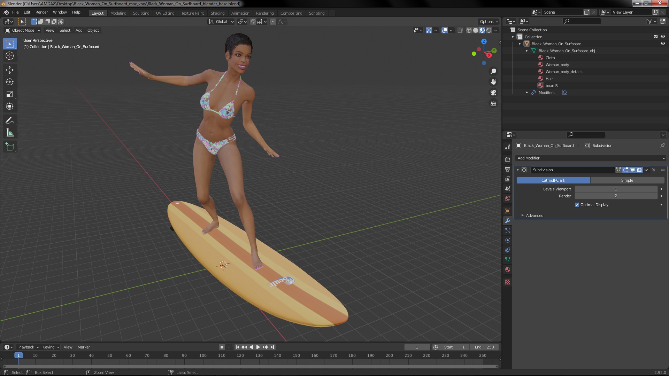Open the viewport Options dropdown
Viewport: 669px width, 376px height.
(x=489, y=22)
